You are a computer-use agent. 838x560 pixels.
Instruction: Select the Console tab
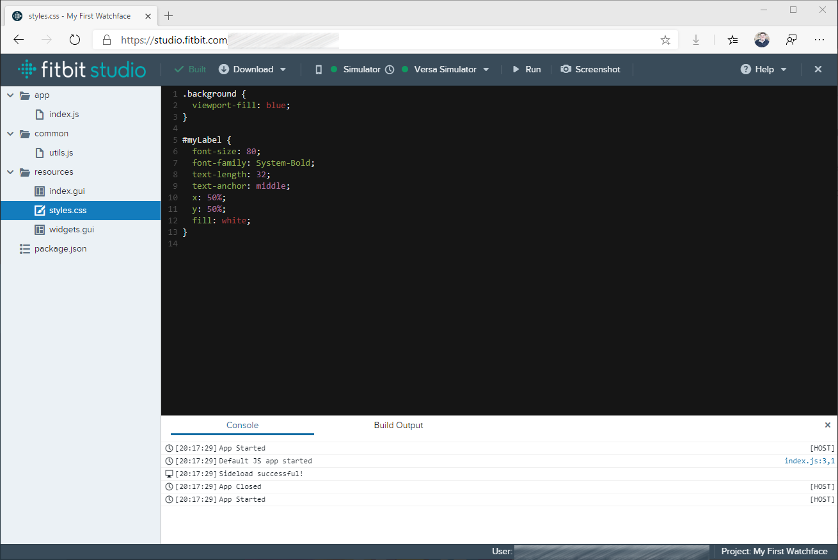point(242,425)
